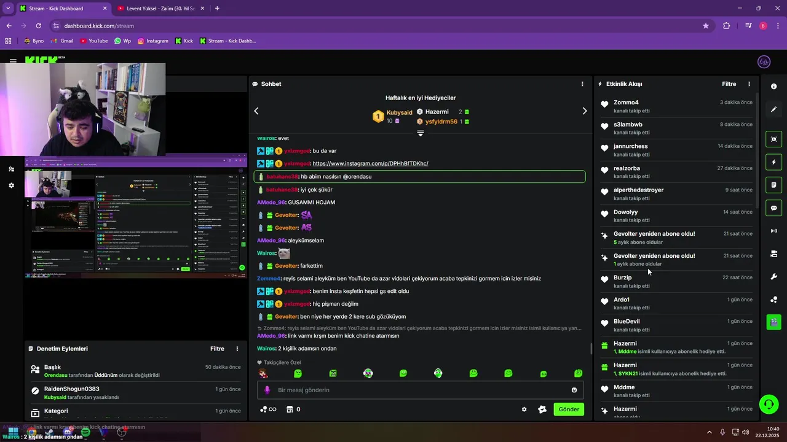Show previous leaderboard with left arrow
This screenshot has height=442, width=787.
coord(256,111)
